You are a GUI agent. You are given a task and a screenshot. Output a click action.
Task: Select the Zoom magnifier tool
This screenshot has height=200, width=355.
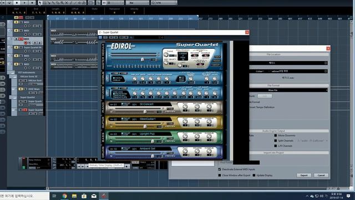pyautogui.click(x=62, y=3)
